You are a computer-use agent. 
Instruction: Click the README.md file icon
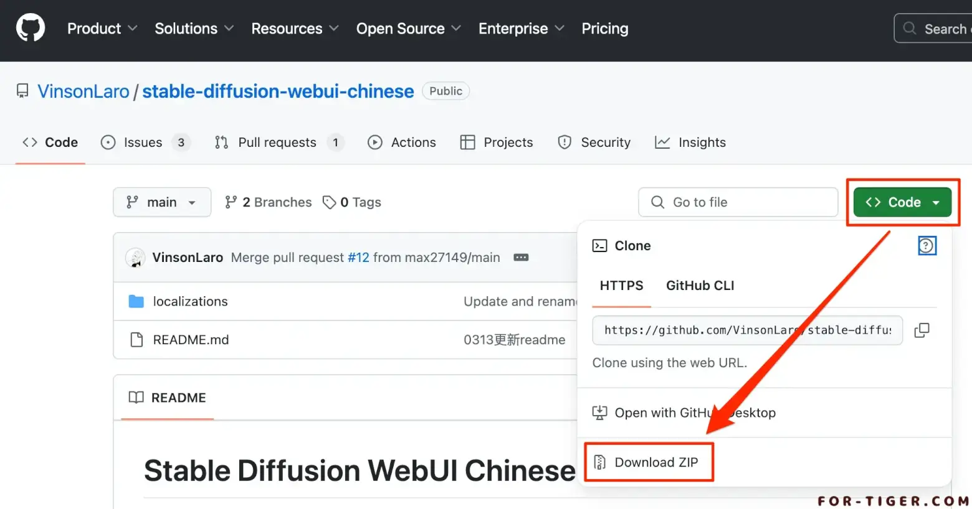pos(136,340)
